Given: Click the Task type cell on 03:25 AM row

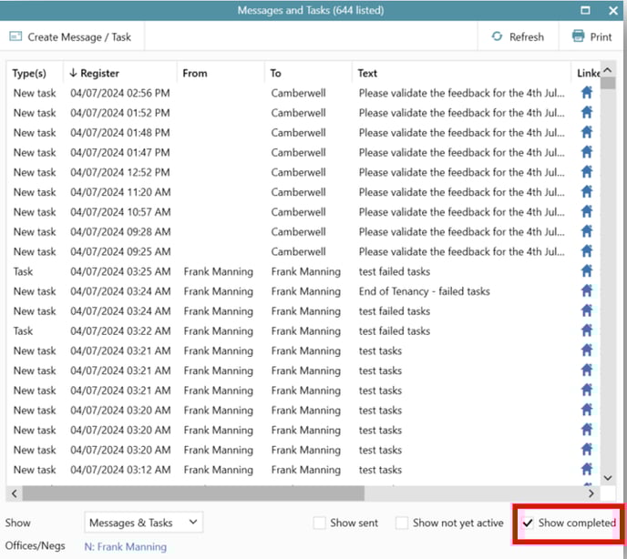Looking at the screenshot, I should pos(23,271).
